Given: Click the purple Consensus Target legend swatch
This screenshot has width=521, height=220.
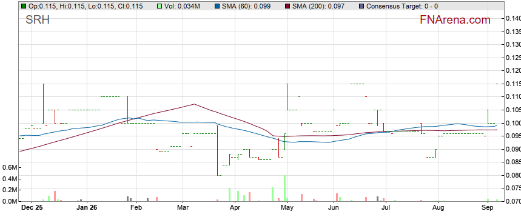Looking at the screenshot, I should [361, 6].
